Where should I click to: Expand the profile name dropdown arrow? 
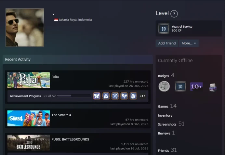(54, 14)
